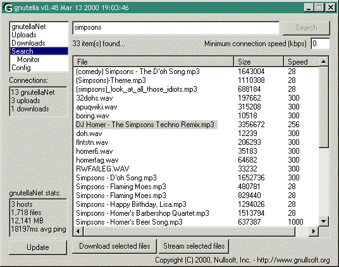Click the 33 item(s) found label
Image resolution: width=339 pixels, height=267 pixels.
[99, 44]
